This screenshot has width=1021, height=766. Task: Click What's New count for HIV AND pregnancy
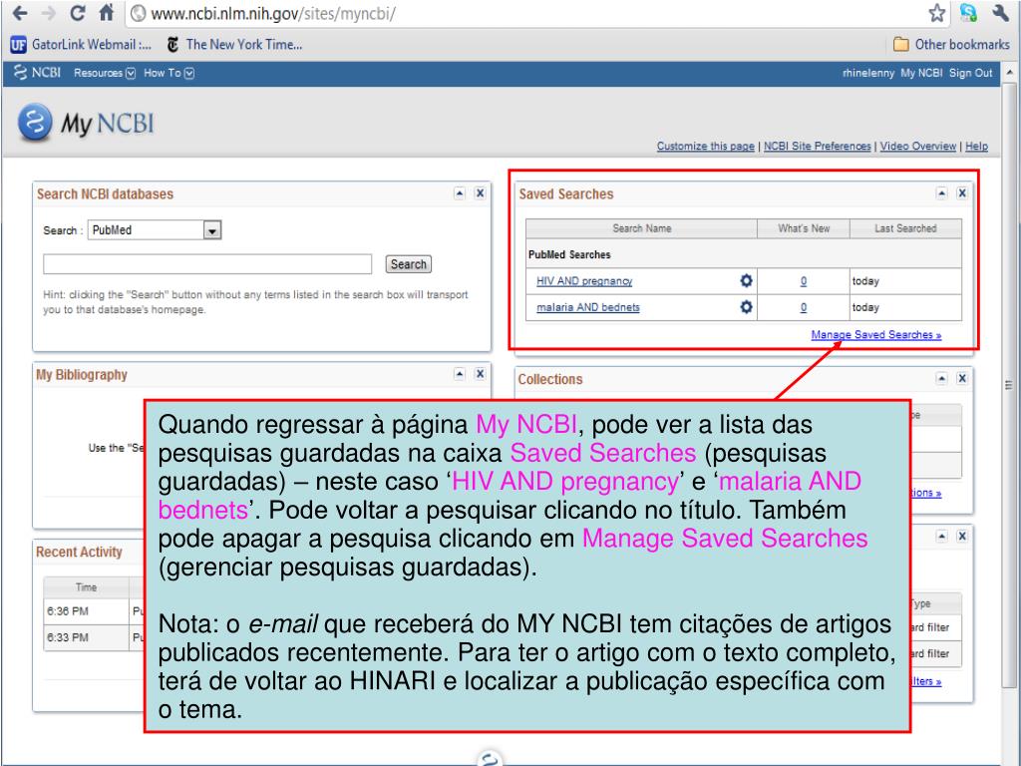tap(804, 280)
